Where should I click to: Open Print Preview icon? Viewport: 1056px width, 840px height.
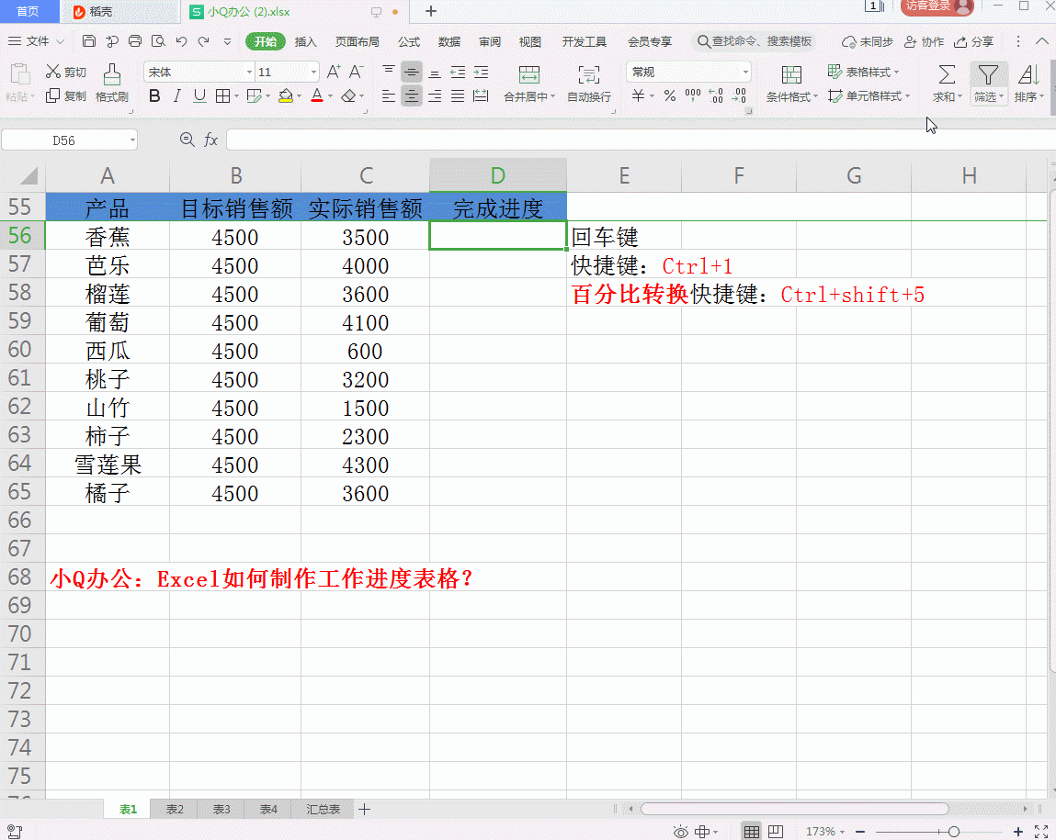click(158, 41)
